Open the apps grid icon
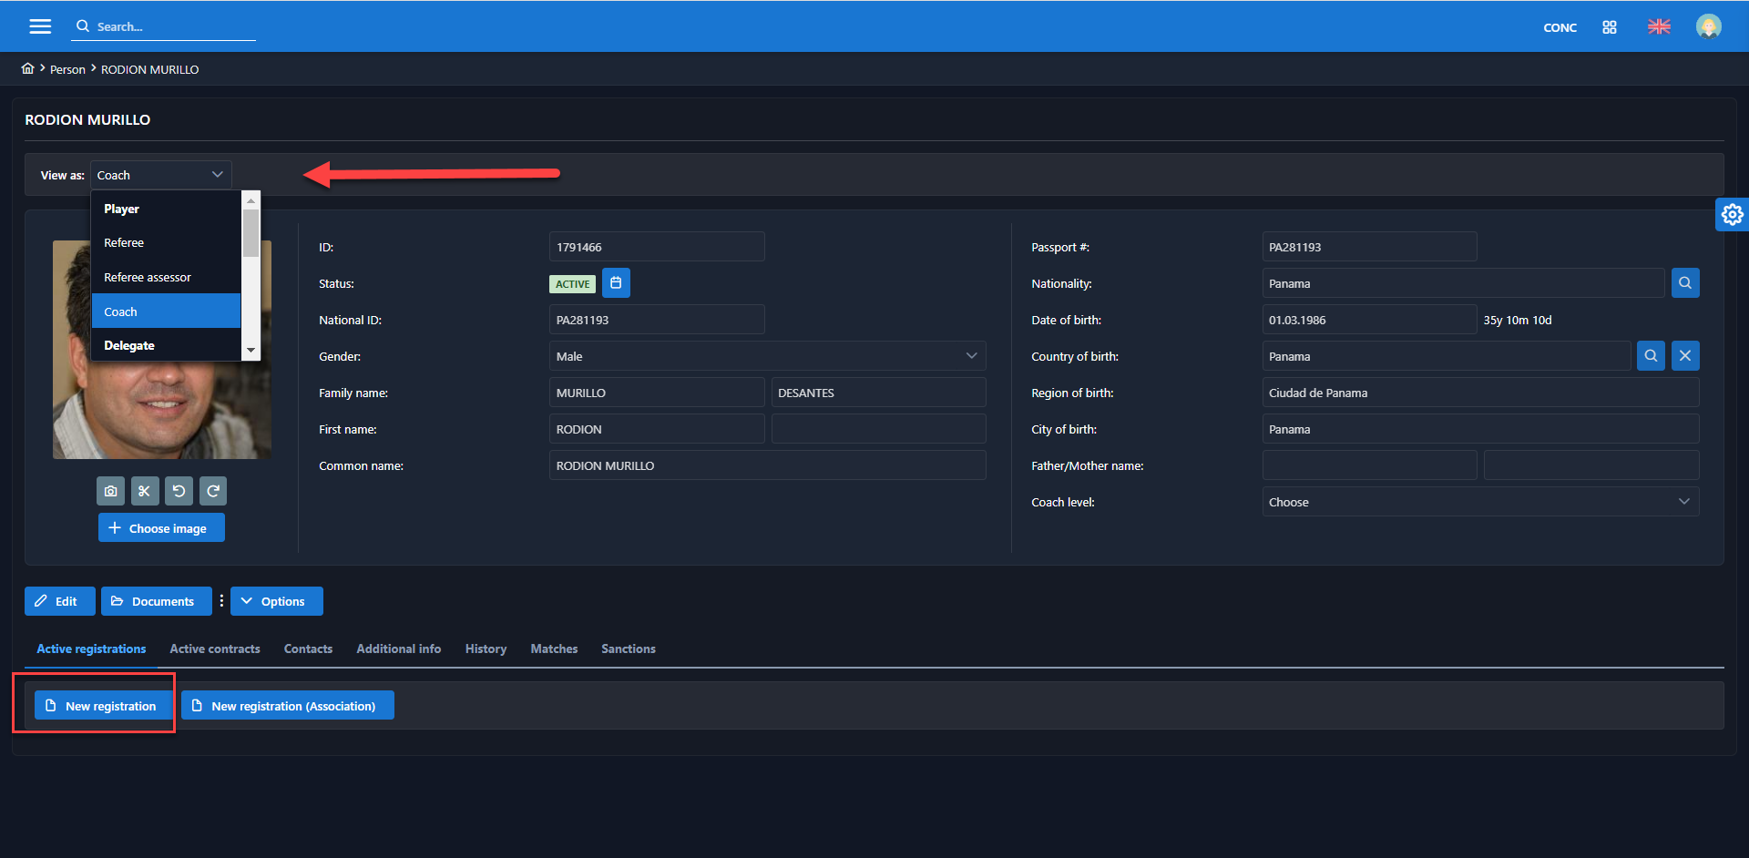1749x858 pixels. [x=1610, y=27]
